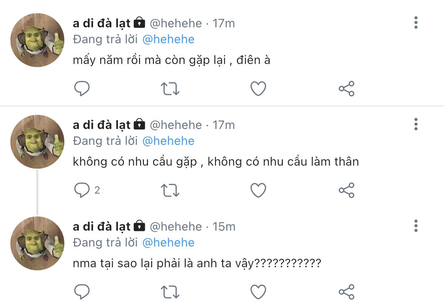Like the "mấy năm rồi" tweet

[x=258, y=89]
